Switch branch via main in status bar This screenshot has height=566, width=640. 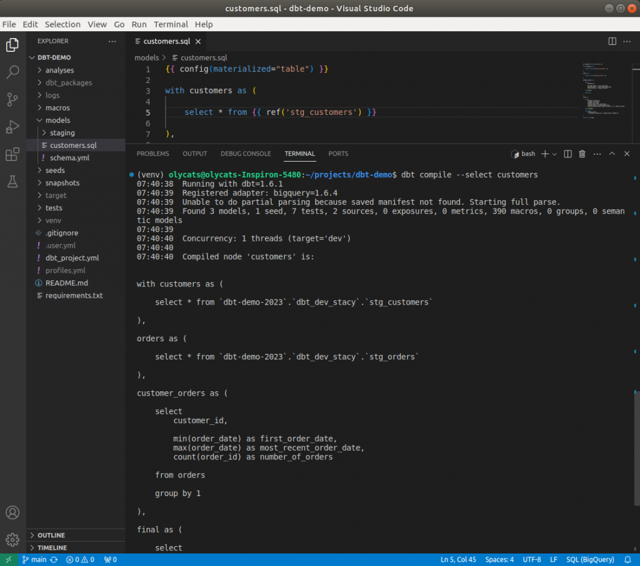(x=34, y=560)
